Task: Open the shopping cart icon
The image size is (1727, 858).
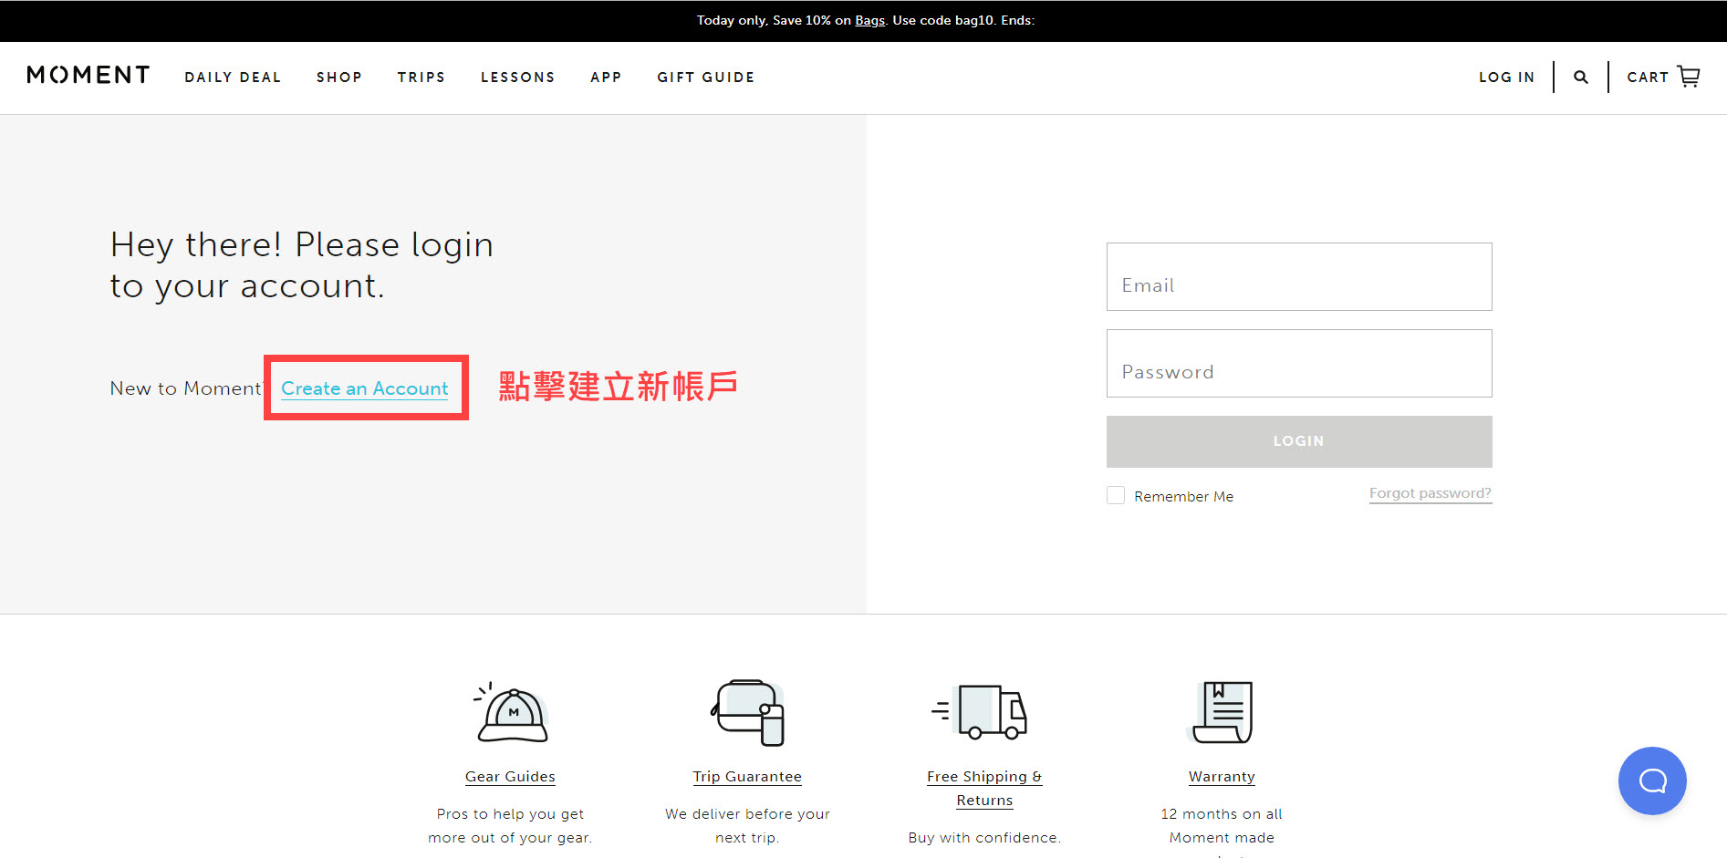Action: [1689, 77]
